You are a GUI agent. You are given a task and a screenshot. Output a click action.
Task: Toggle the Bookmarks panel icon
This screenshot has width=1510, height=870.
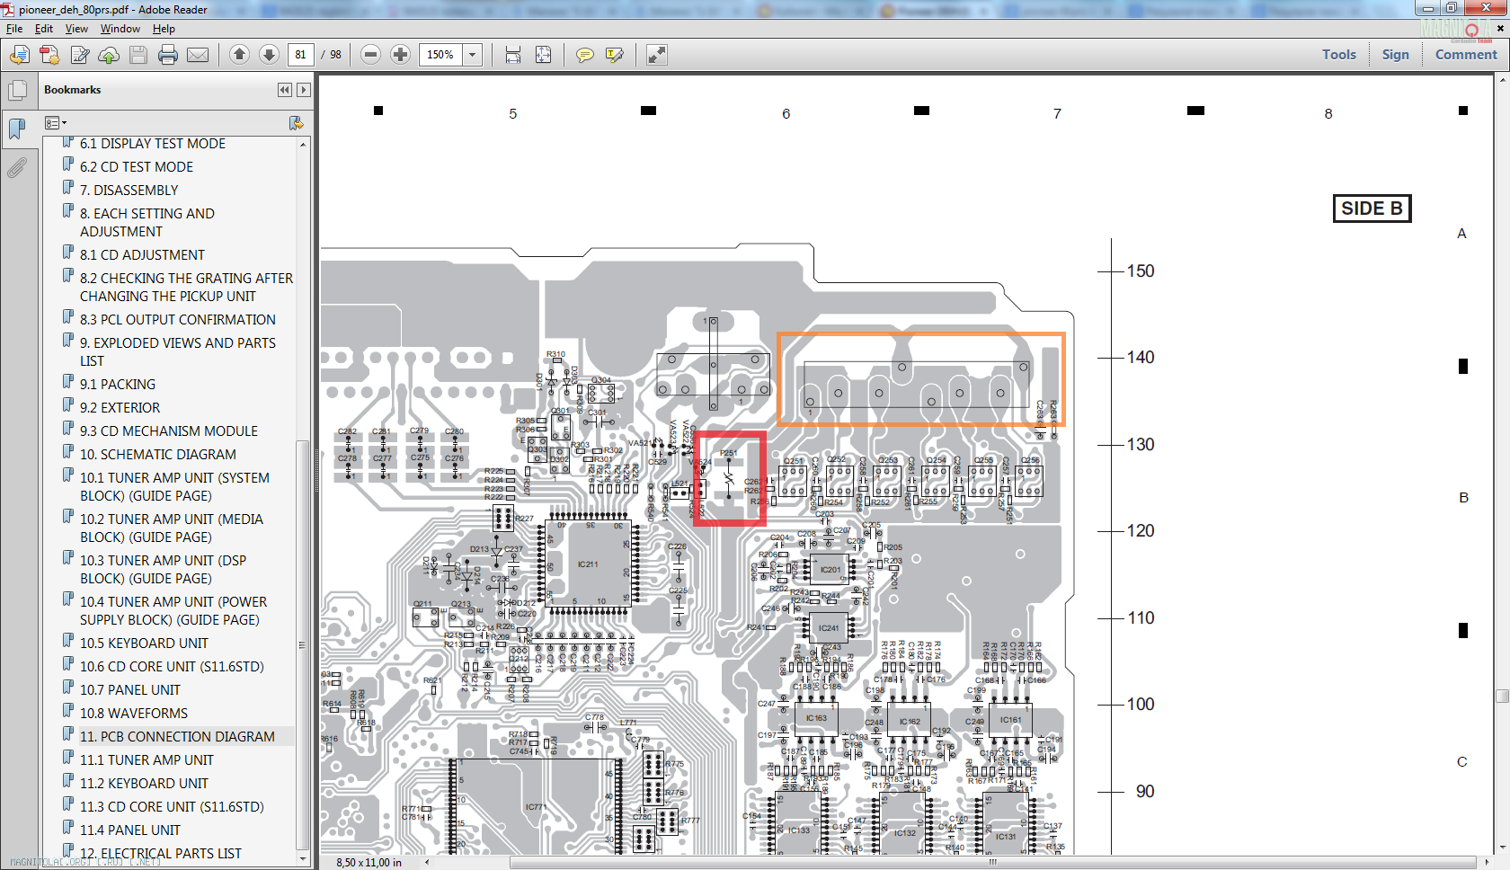point(17,129)
